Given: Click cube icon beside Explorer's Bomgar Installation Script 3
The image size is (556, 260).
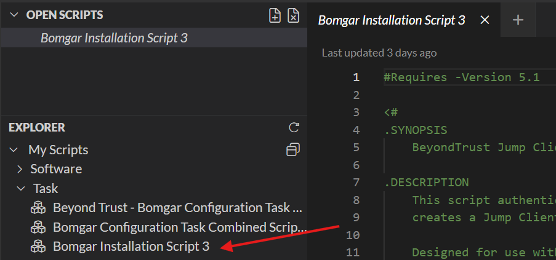Looking at the screenshot, I should point(38,246).
